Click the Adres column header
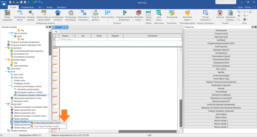 (99, 36)
